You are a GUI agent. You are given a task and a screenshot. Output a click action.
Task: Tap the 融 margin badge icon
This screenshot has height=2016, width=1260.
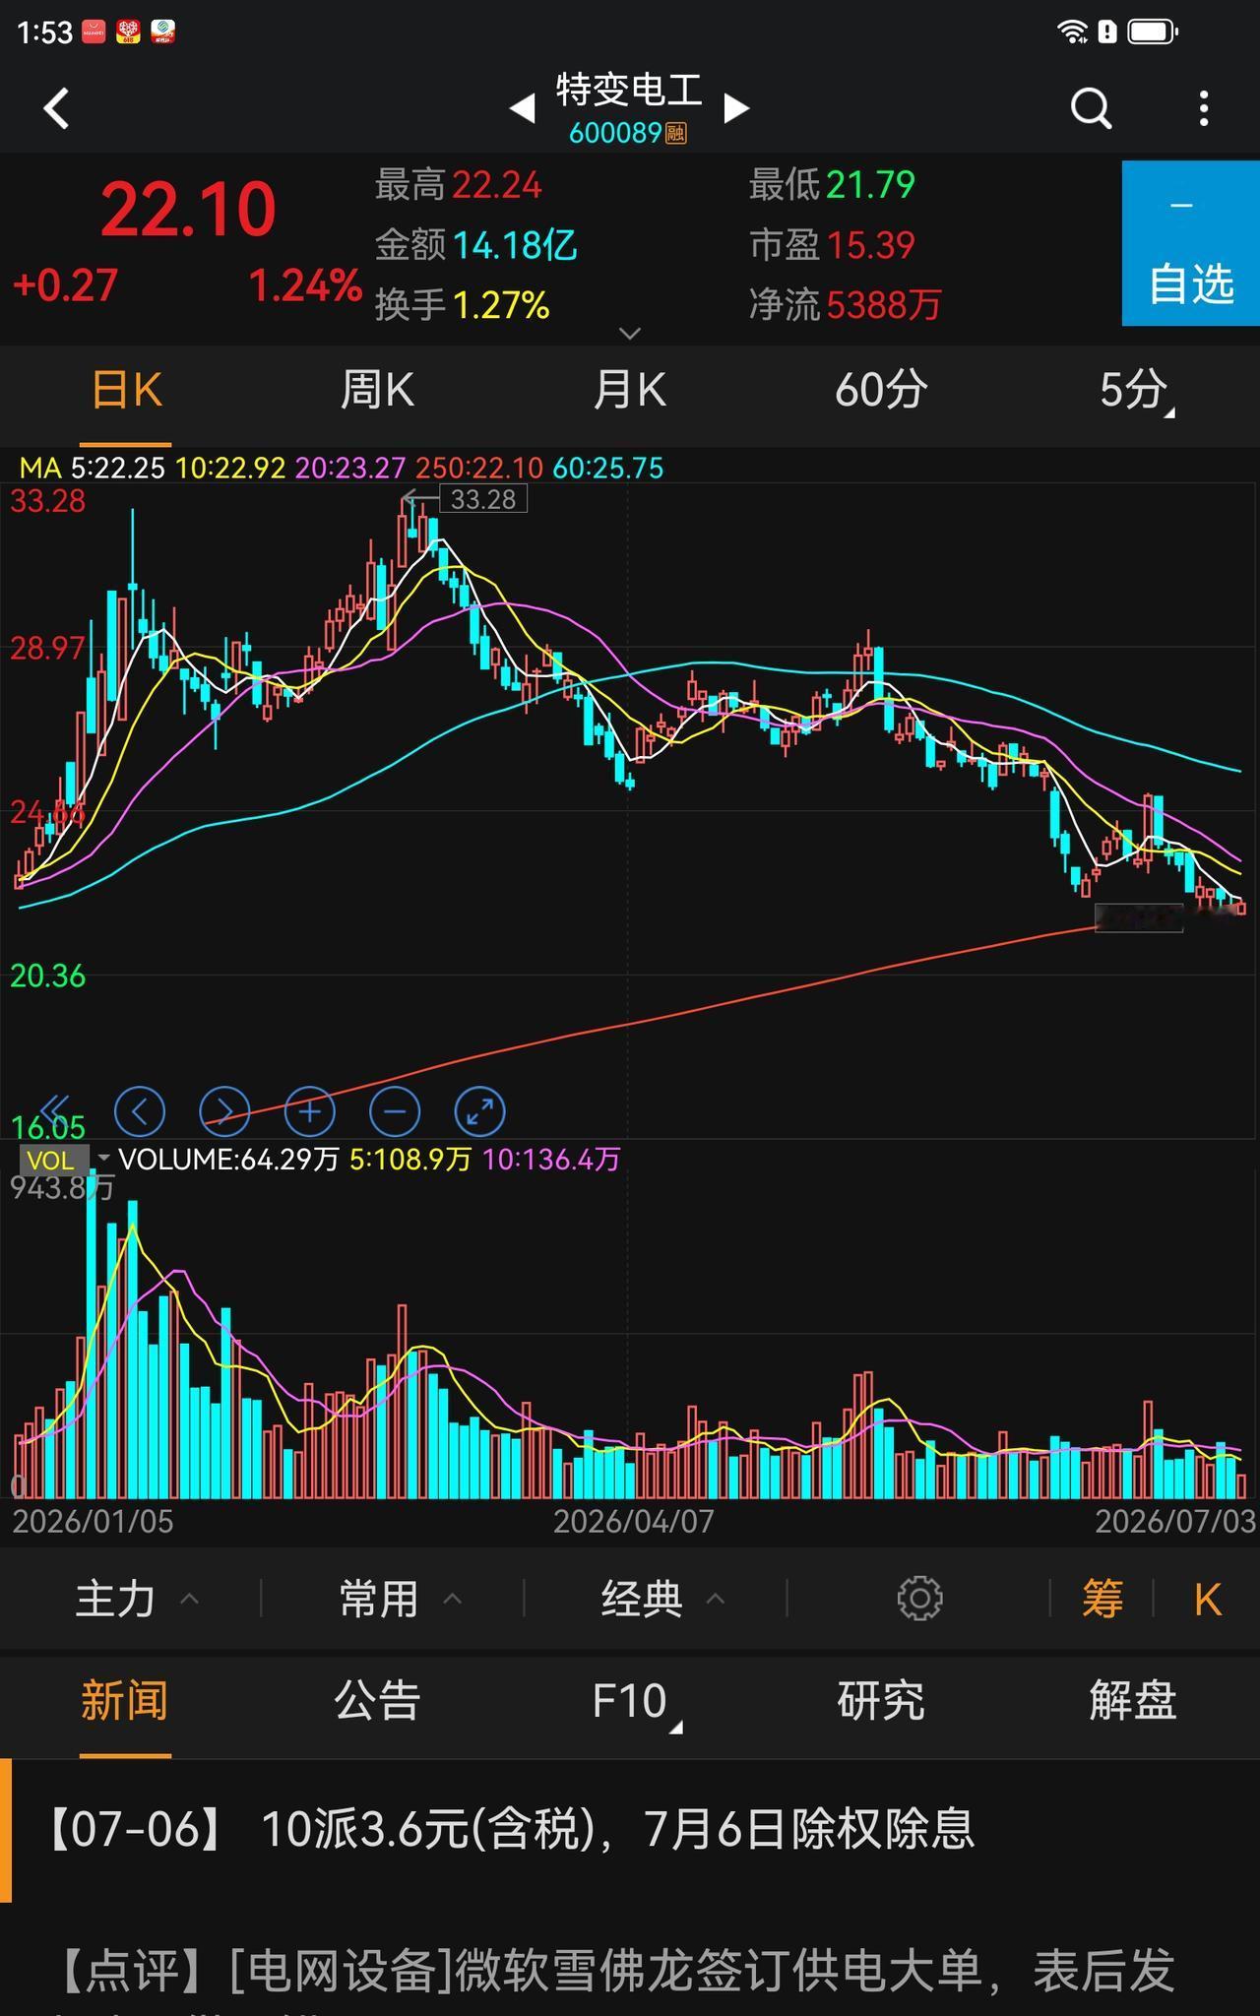(x=676, y=133)
